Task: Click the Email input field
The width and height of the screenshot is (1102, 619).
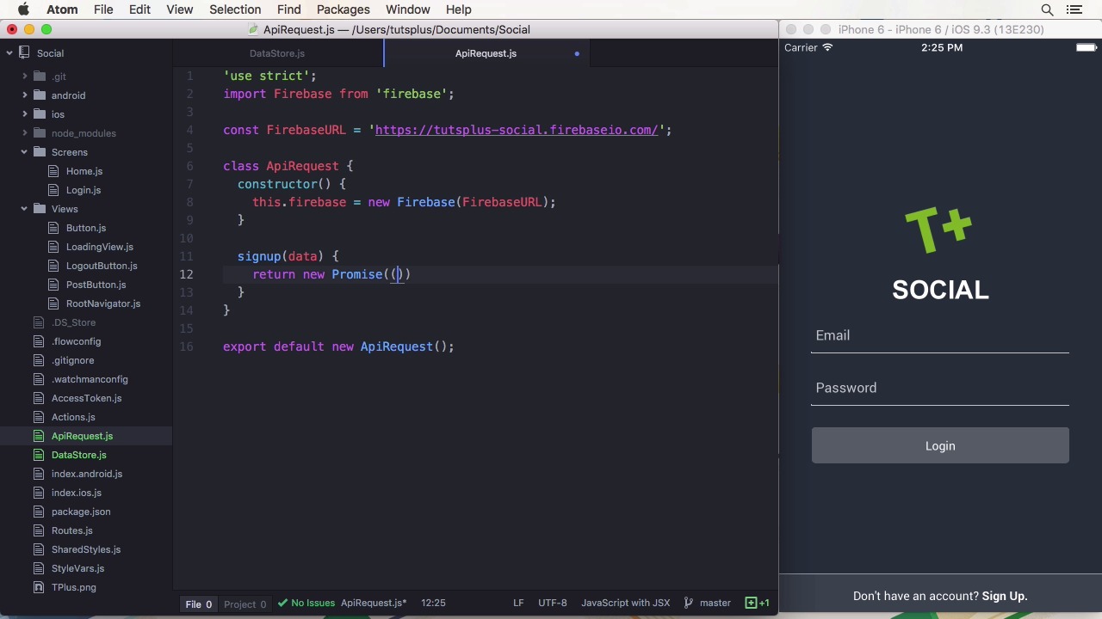Action: click(x=940, y=335)
